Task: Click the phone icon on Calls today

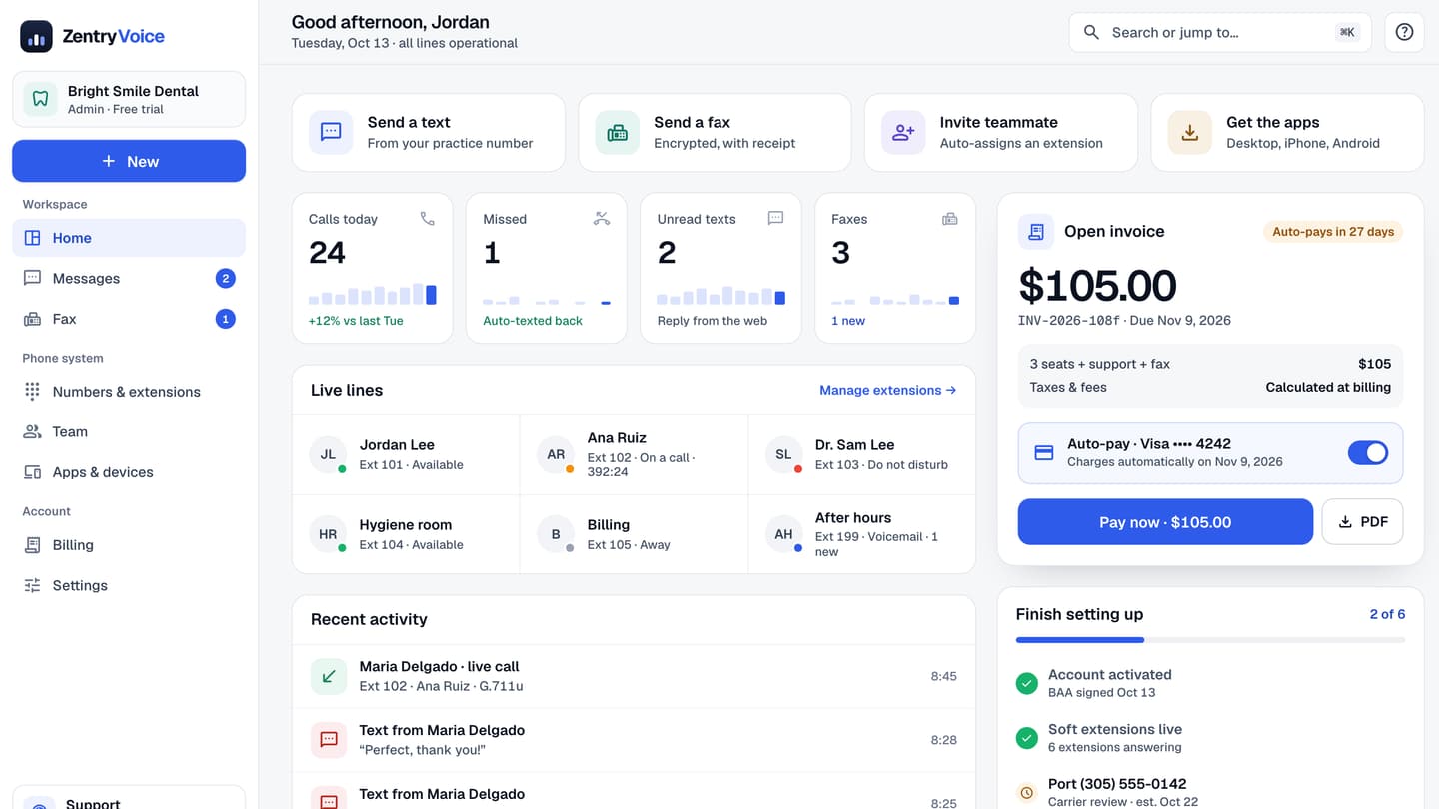Action: coord(428,218)
